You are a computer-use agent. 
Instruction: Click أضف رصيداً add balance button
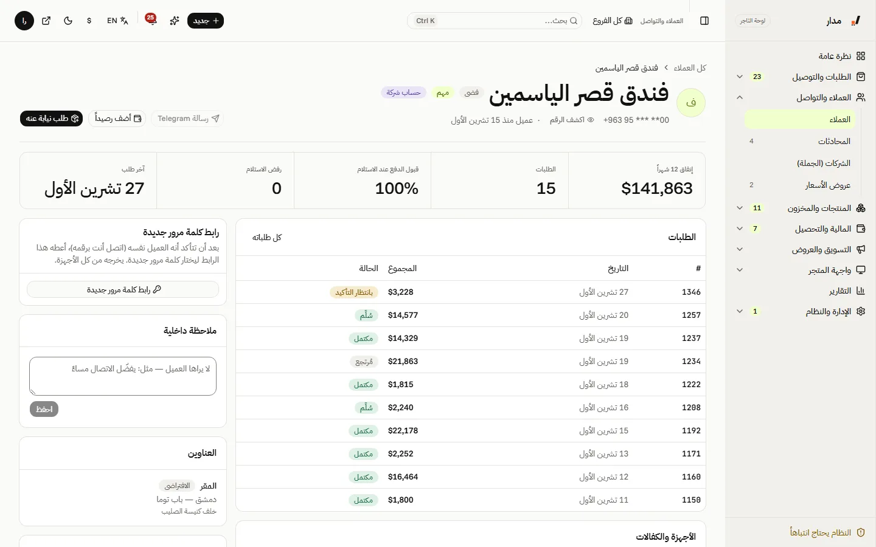[117, 119]
